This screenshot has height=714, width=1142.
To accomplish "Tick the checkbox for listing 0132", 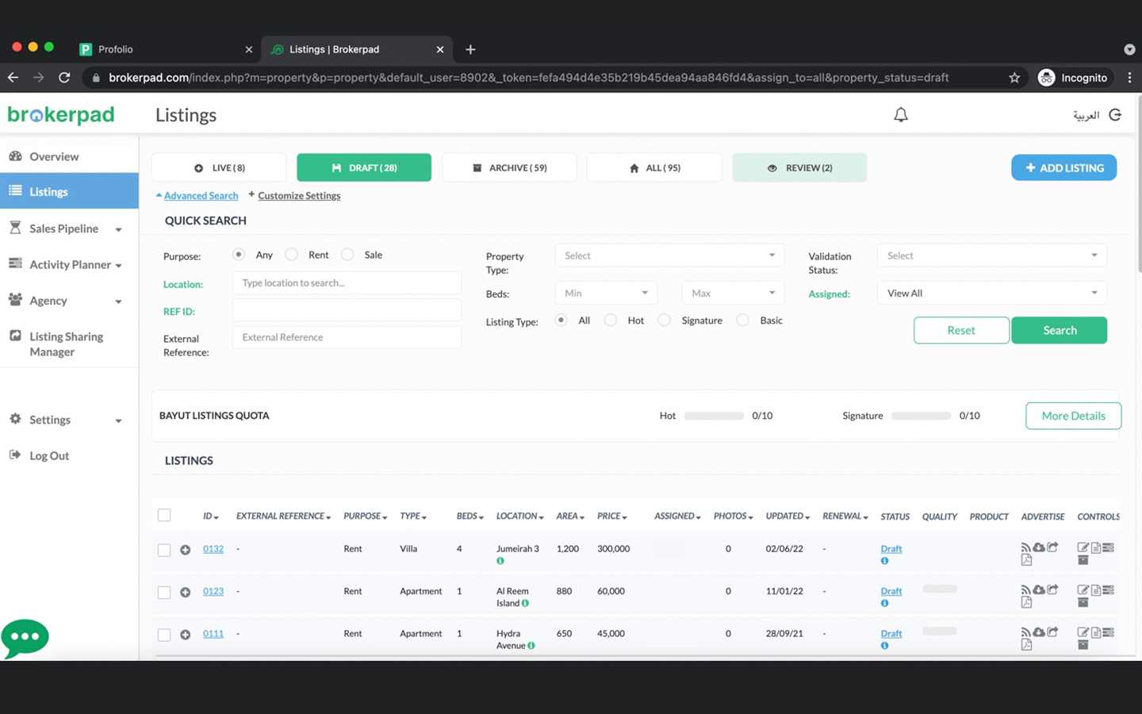I will click(x=164, y=550).
